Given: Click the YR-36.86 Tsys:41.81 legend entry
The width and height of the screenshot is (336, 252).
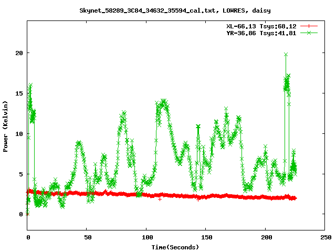Looking at the screenshot, I should [261, 33].
